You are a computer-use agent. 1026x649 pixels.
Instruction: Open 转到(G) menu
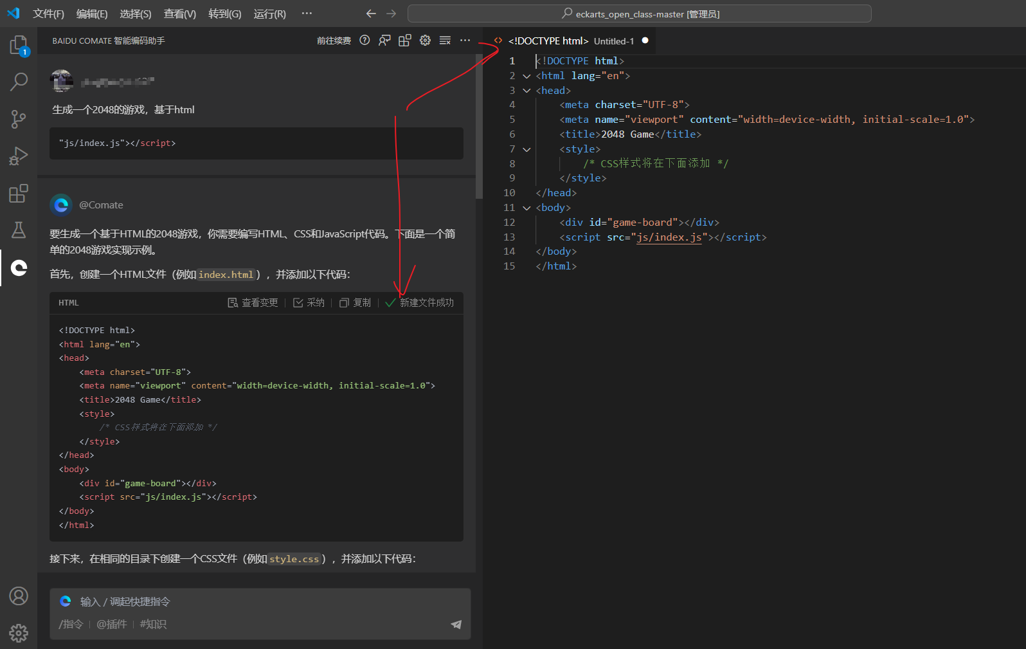coord(225,14)
